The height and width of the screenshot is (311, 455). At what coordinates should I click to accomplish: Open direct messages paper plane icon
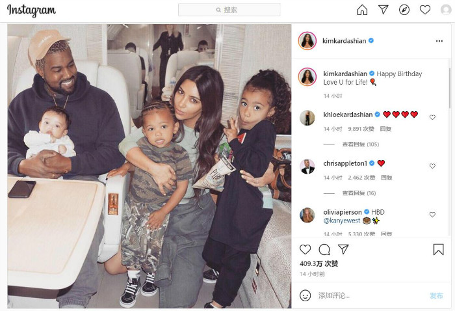click(383, 10)
